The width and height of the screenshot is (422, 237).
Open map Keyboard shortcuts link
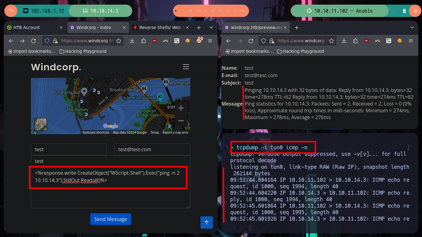click(x=96, y=132)
